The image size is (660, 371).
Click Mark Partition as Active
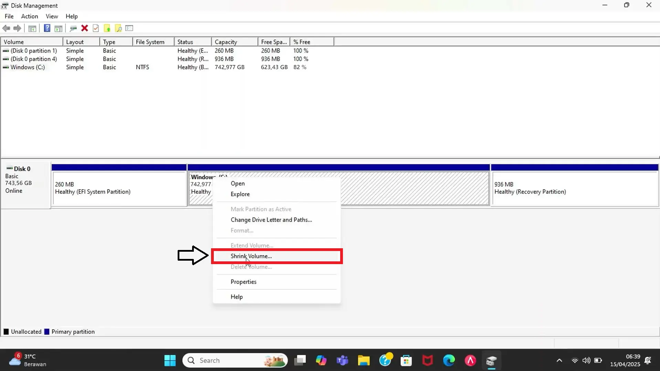pos(261,209)
